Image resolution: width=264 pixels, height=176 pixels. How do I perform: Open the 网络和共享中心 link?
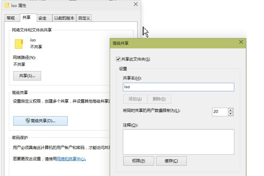(x=71, y=159)
